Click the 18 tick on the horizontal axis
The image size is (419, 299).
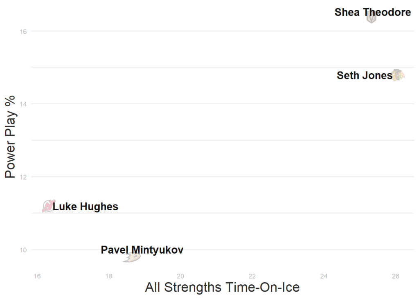(x=109, y=277)
